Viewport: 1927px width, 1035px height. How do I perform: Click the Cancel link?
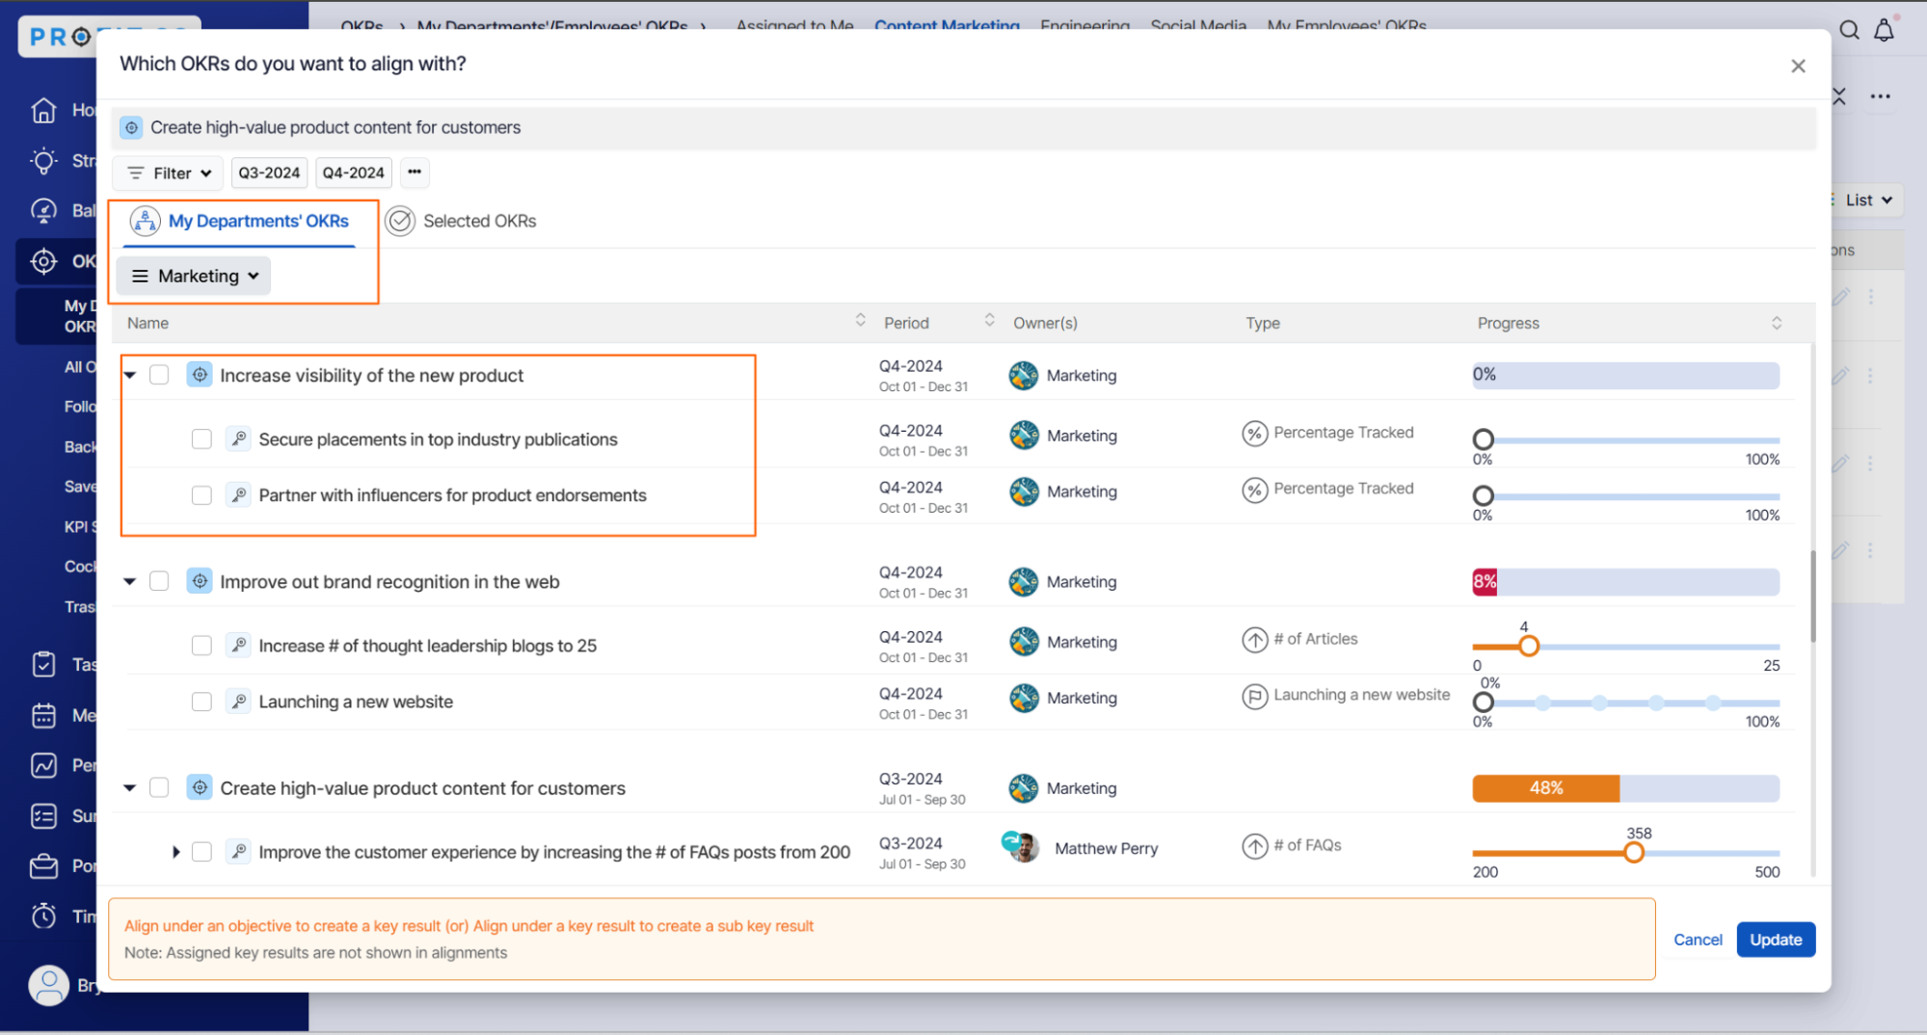point(1697,940)
